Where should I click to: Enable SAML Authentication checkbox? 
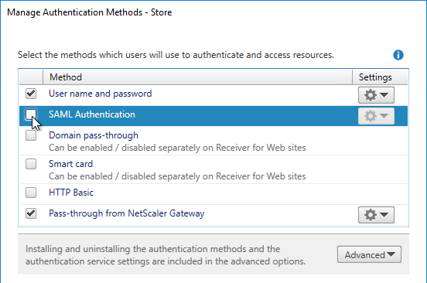click(x=31, y=114)
